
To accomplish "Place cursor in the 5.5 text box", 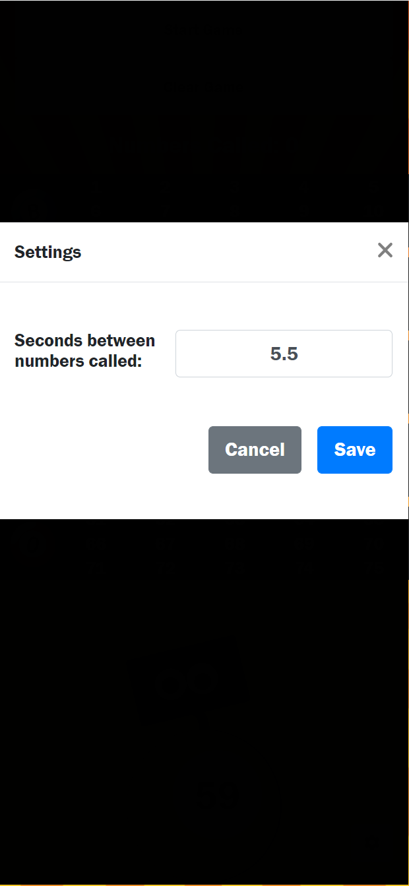I will [284, 354].
